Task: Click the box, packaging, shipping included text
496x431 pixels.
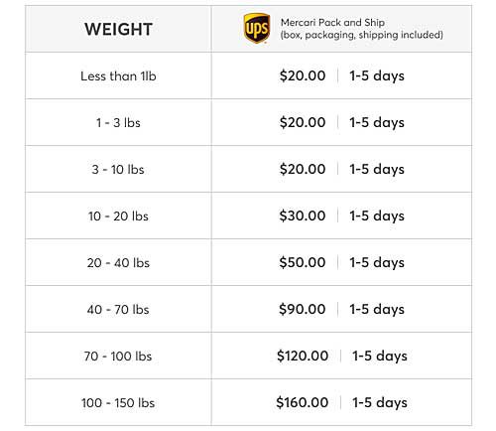Action: tap(362, 35)
